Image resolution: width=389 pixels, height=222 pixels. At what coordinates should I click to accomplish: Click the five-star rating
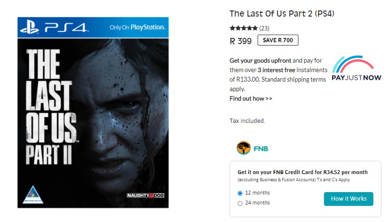[x=243, y=28]
